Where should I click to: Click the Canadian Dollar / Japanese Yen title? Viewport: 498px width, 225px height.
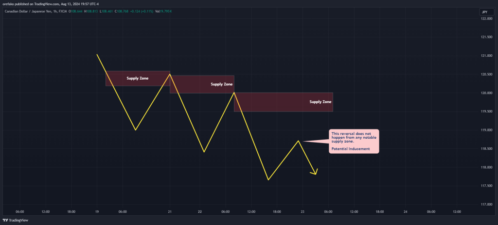point(25,12)
